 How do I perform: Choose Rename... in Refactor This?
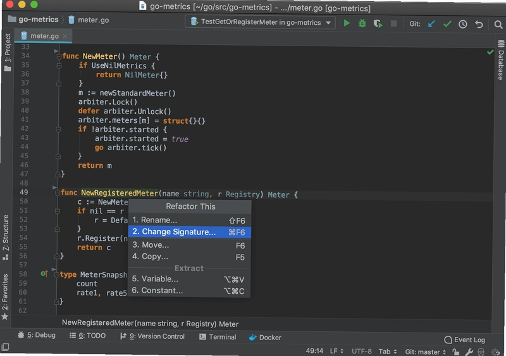tap(189, 220)
